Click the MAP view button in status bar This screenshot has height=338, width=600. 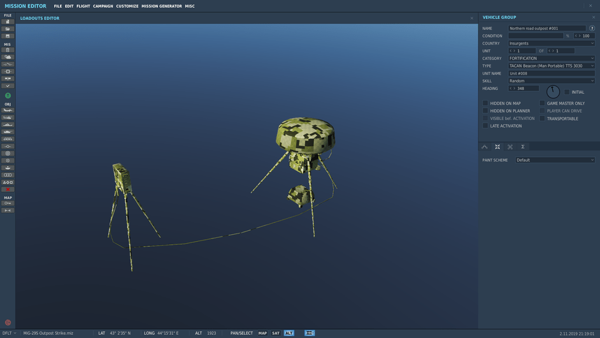[262, 333]
